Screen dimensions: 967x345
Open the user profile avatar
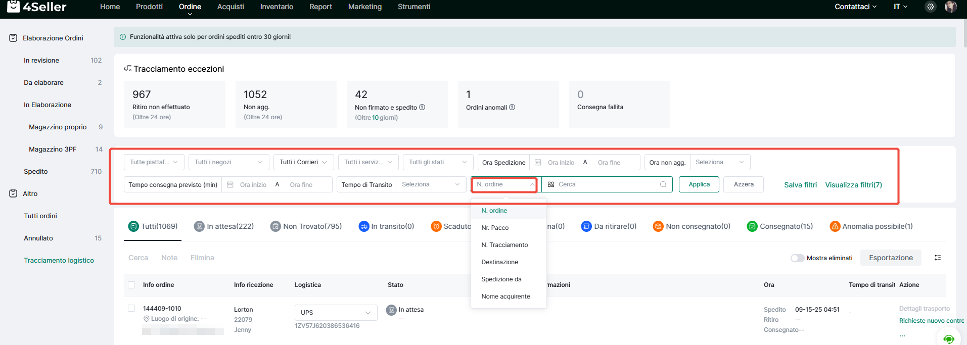950,7
